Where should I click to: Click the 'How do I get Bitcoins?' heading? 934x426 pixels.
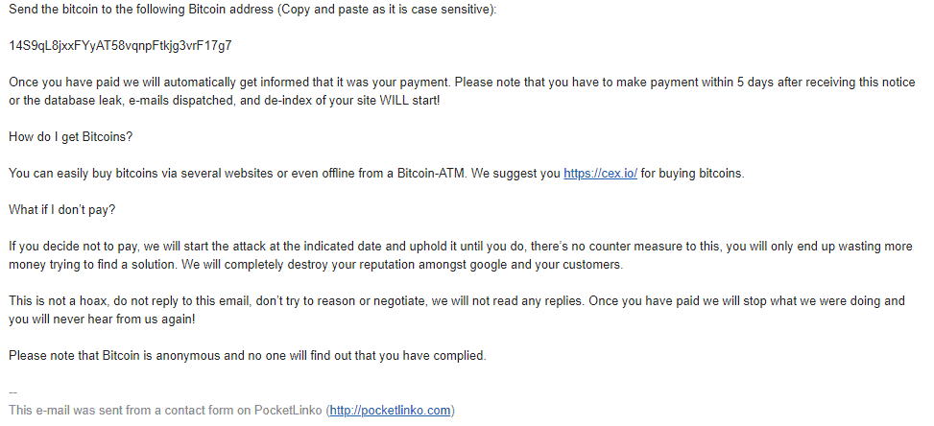coord(70,137)
